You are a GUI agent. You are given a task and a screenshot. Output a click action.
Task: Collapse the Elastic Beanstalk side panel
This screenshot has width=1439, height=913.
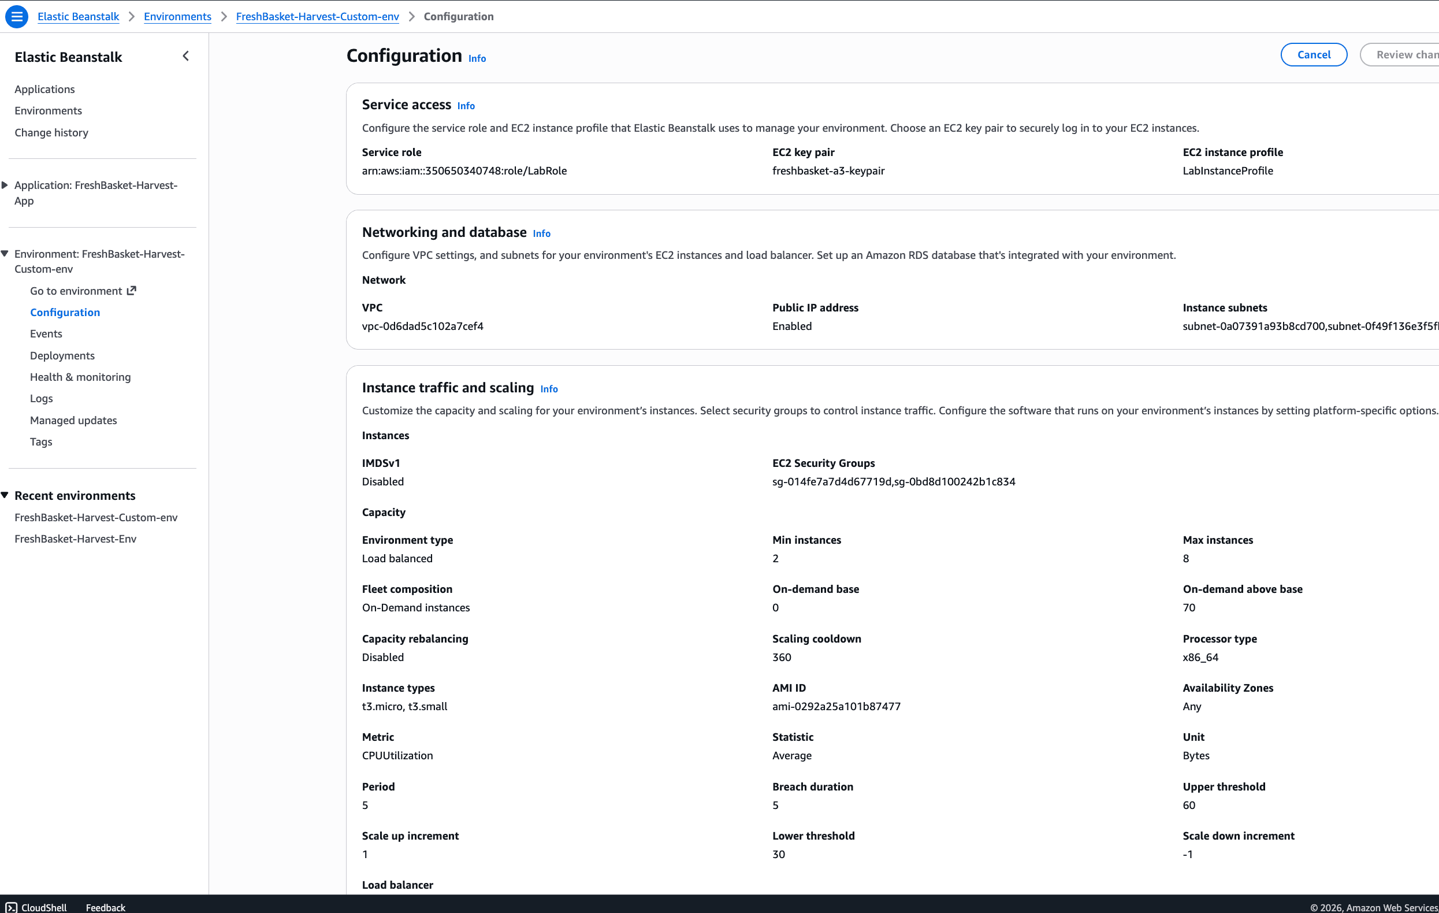click(186, 56)
